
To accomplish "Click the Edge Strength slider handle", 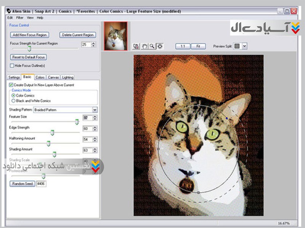I will [53, 132].
